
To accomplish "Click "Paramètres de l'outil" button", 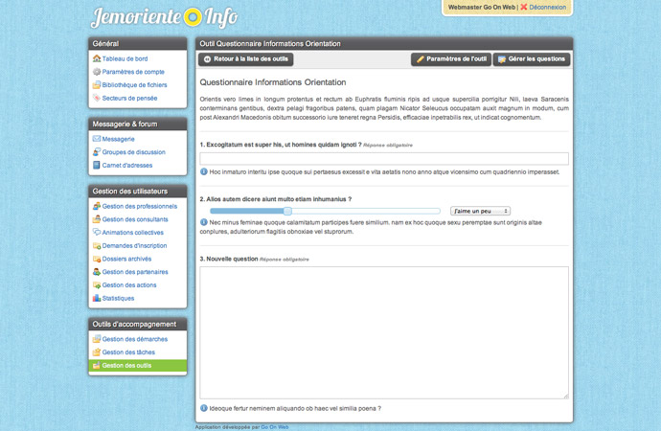I will [x=450, y=59].
